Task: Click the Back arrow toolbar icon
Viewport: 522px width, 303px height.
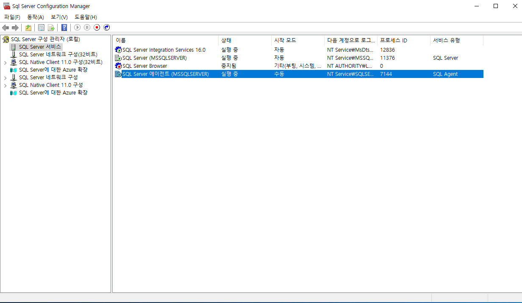Action: coord(6,28)
